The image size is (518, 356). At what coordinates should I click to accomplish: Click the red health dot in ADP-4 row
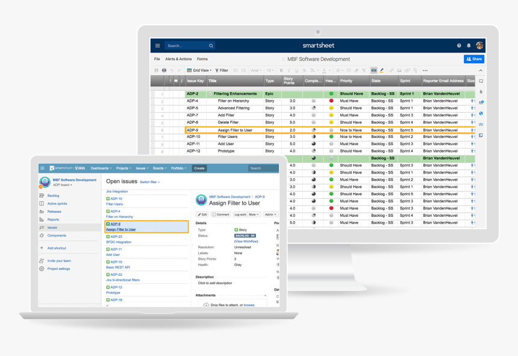point(331,101)
